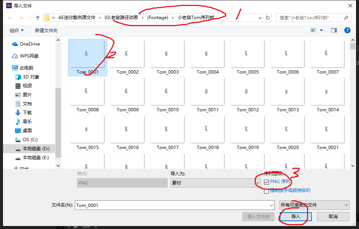Click the search magnifier icon
The width and height of the screenshot is (359, 229).
click(x=346, y=18)
